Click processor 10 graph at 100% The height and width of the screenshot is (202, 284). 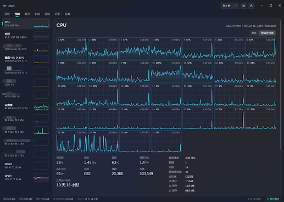coord(166,72)
